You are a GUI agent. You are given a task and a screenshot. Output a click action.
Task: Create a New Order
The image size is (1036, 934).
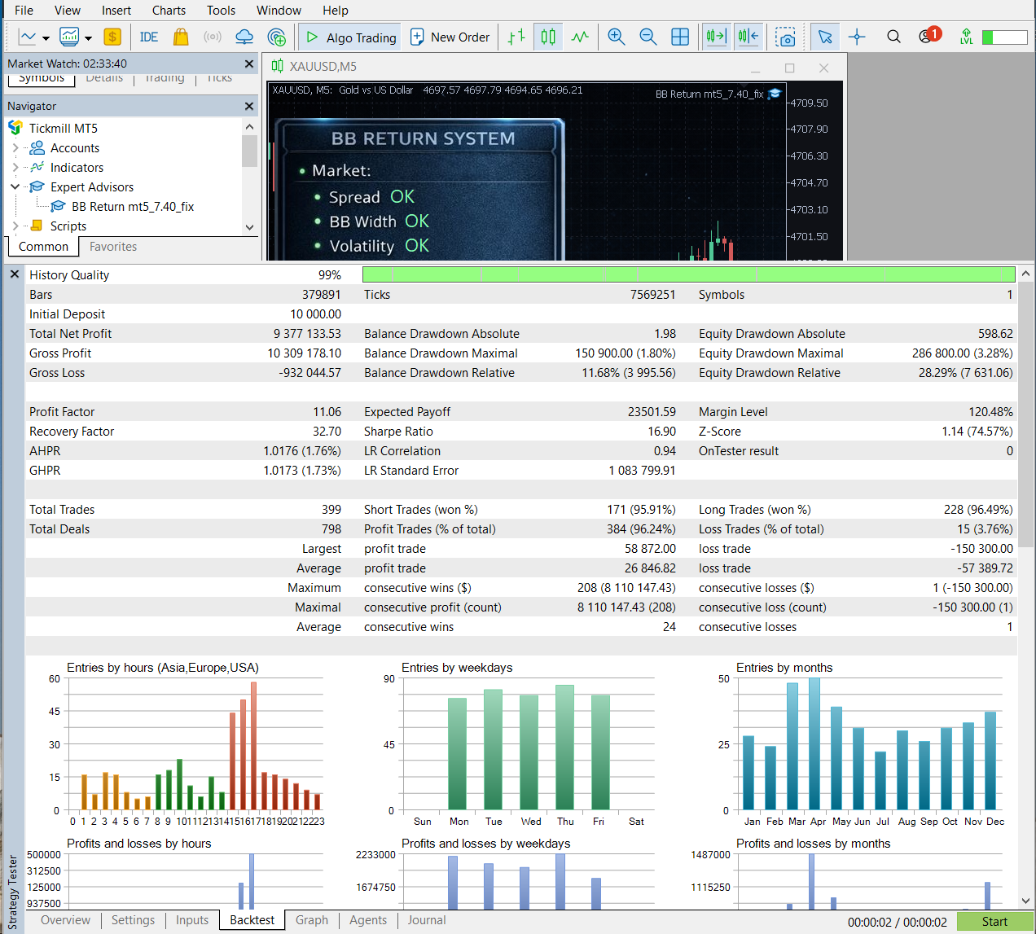click(x=450, y=37)
